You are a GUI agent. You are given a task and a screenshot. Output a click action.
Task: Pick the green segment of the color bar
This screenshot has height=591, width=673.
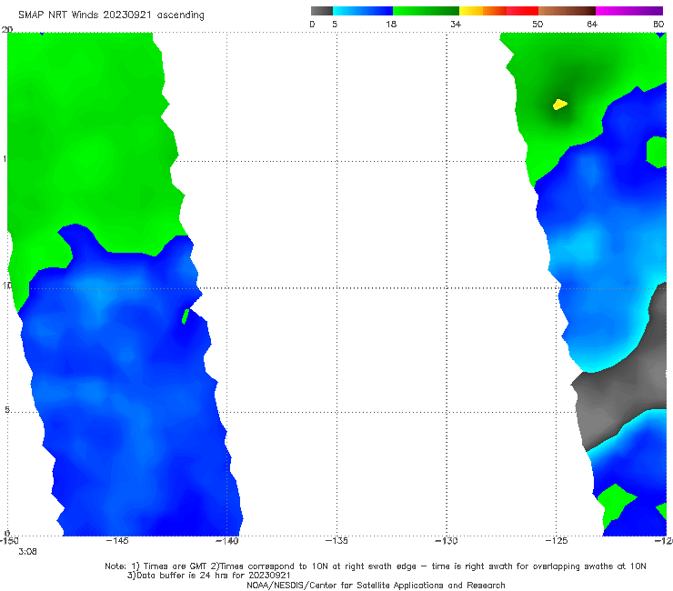pos(426,11)
